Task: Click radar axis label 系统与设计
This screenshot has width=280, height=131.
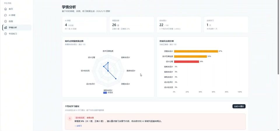Action: pos(131,71)
